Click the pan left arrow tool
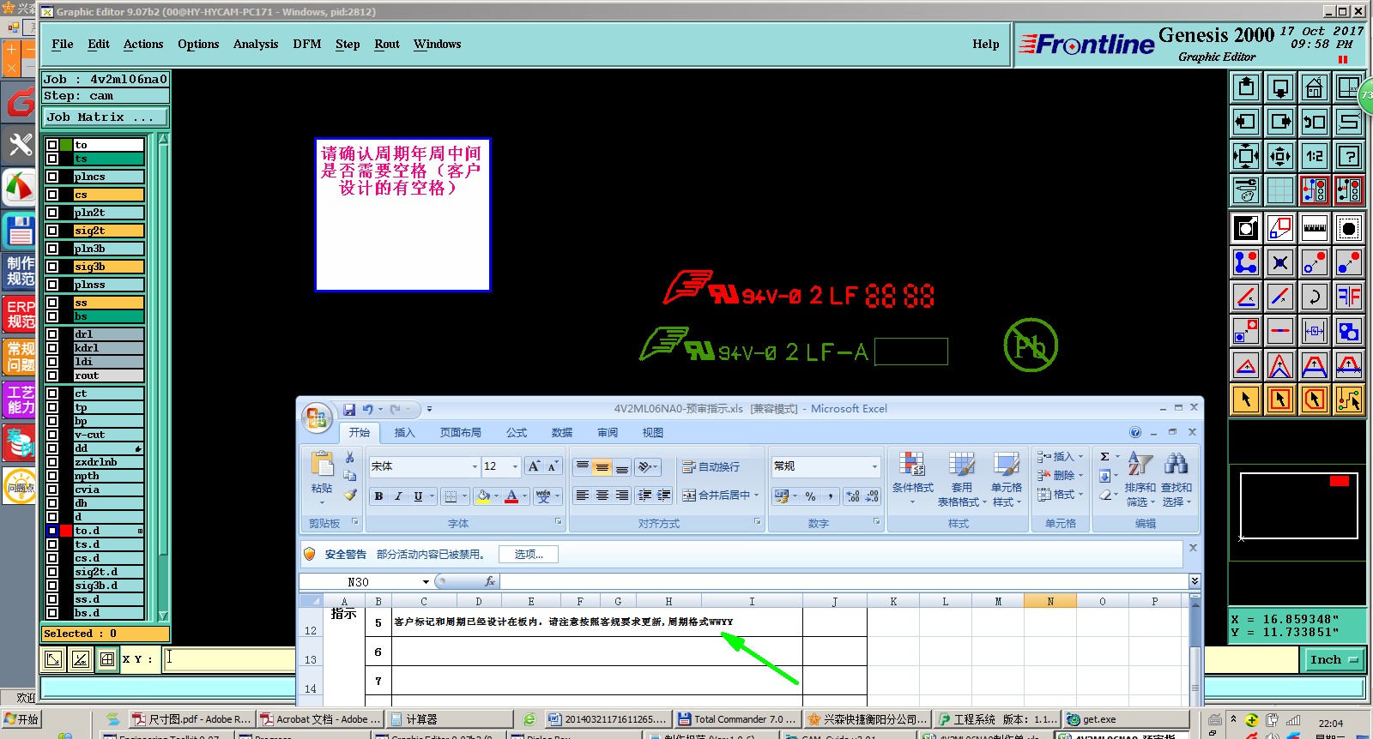The image size is (1373, 739). (x=1246, y=122)
